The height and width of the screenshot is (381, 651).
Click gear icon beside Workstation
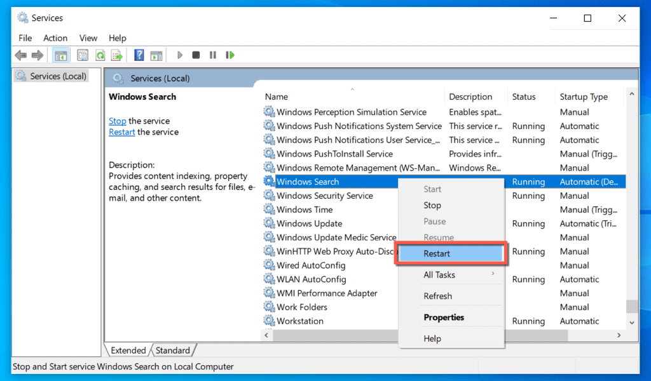point(269,321)
